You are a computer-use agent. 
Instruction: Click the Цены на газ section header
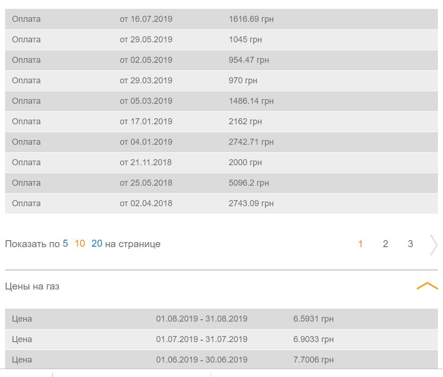32,286
